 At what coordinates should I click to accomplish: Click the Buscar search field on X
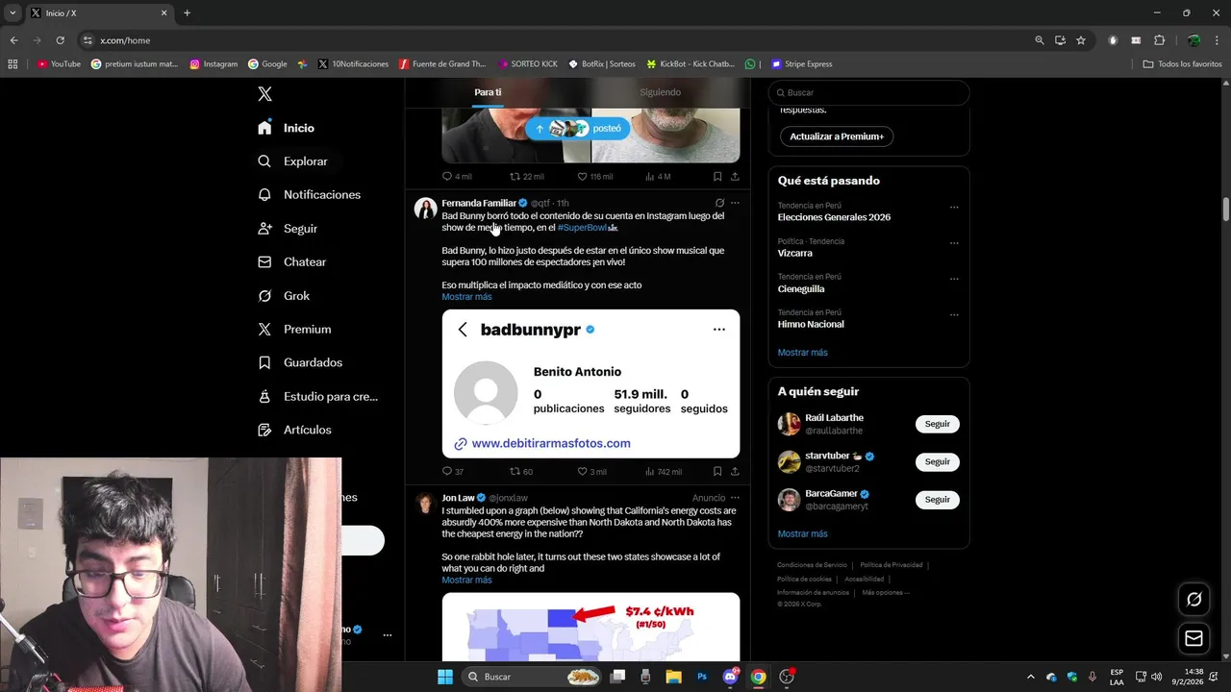click(x=868, y=92)
